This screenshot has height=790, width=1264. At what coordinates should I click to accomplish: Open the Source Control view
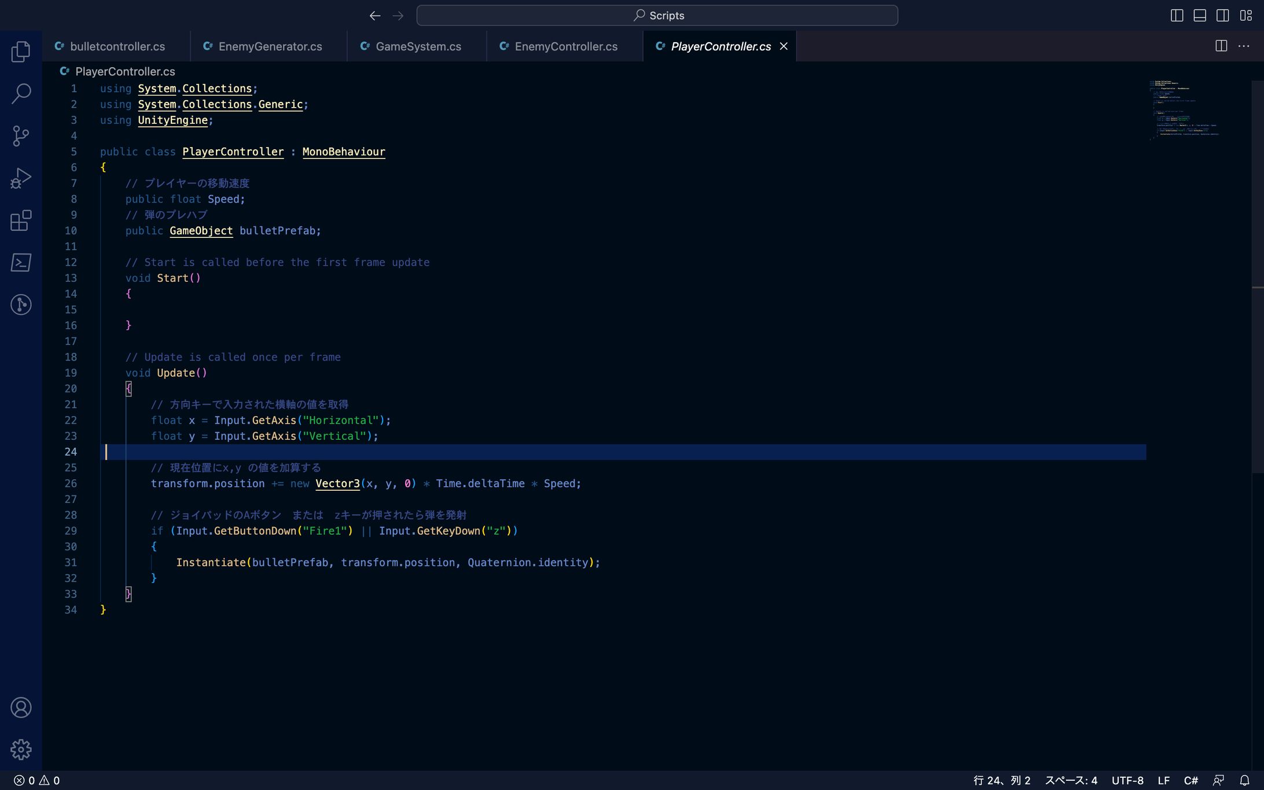pyautogui.click(x=21, y=136)
